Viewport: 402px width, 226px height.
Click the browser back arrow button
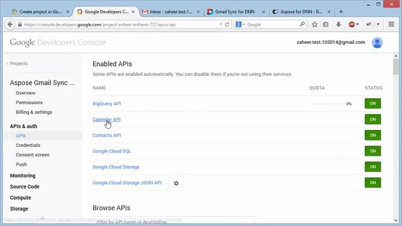(10, 24)
